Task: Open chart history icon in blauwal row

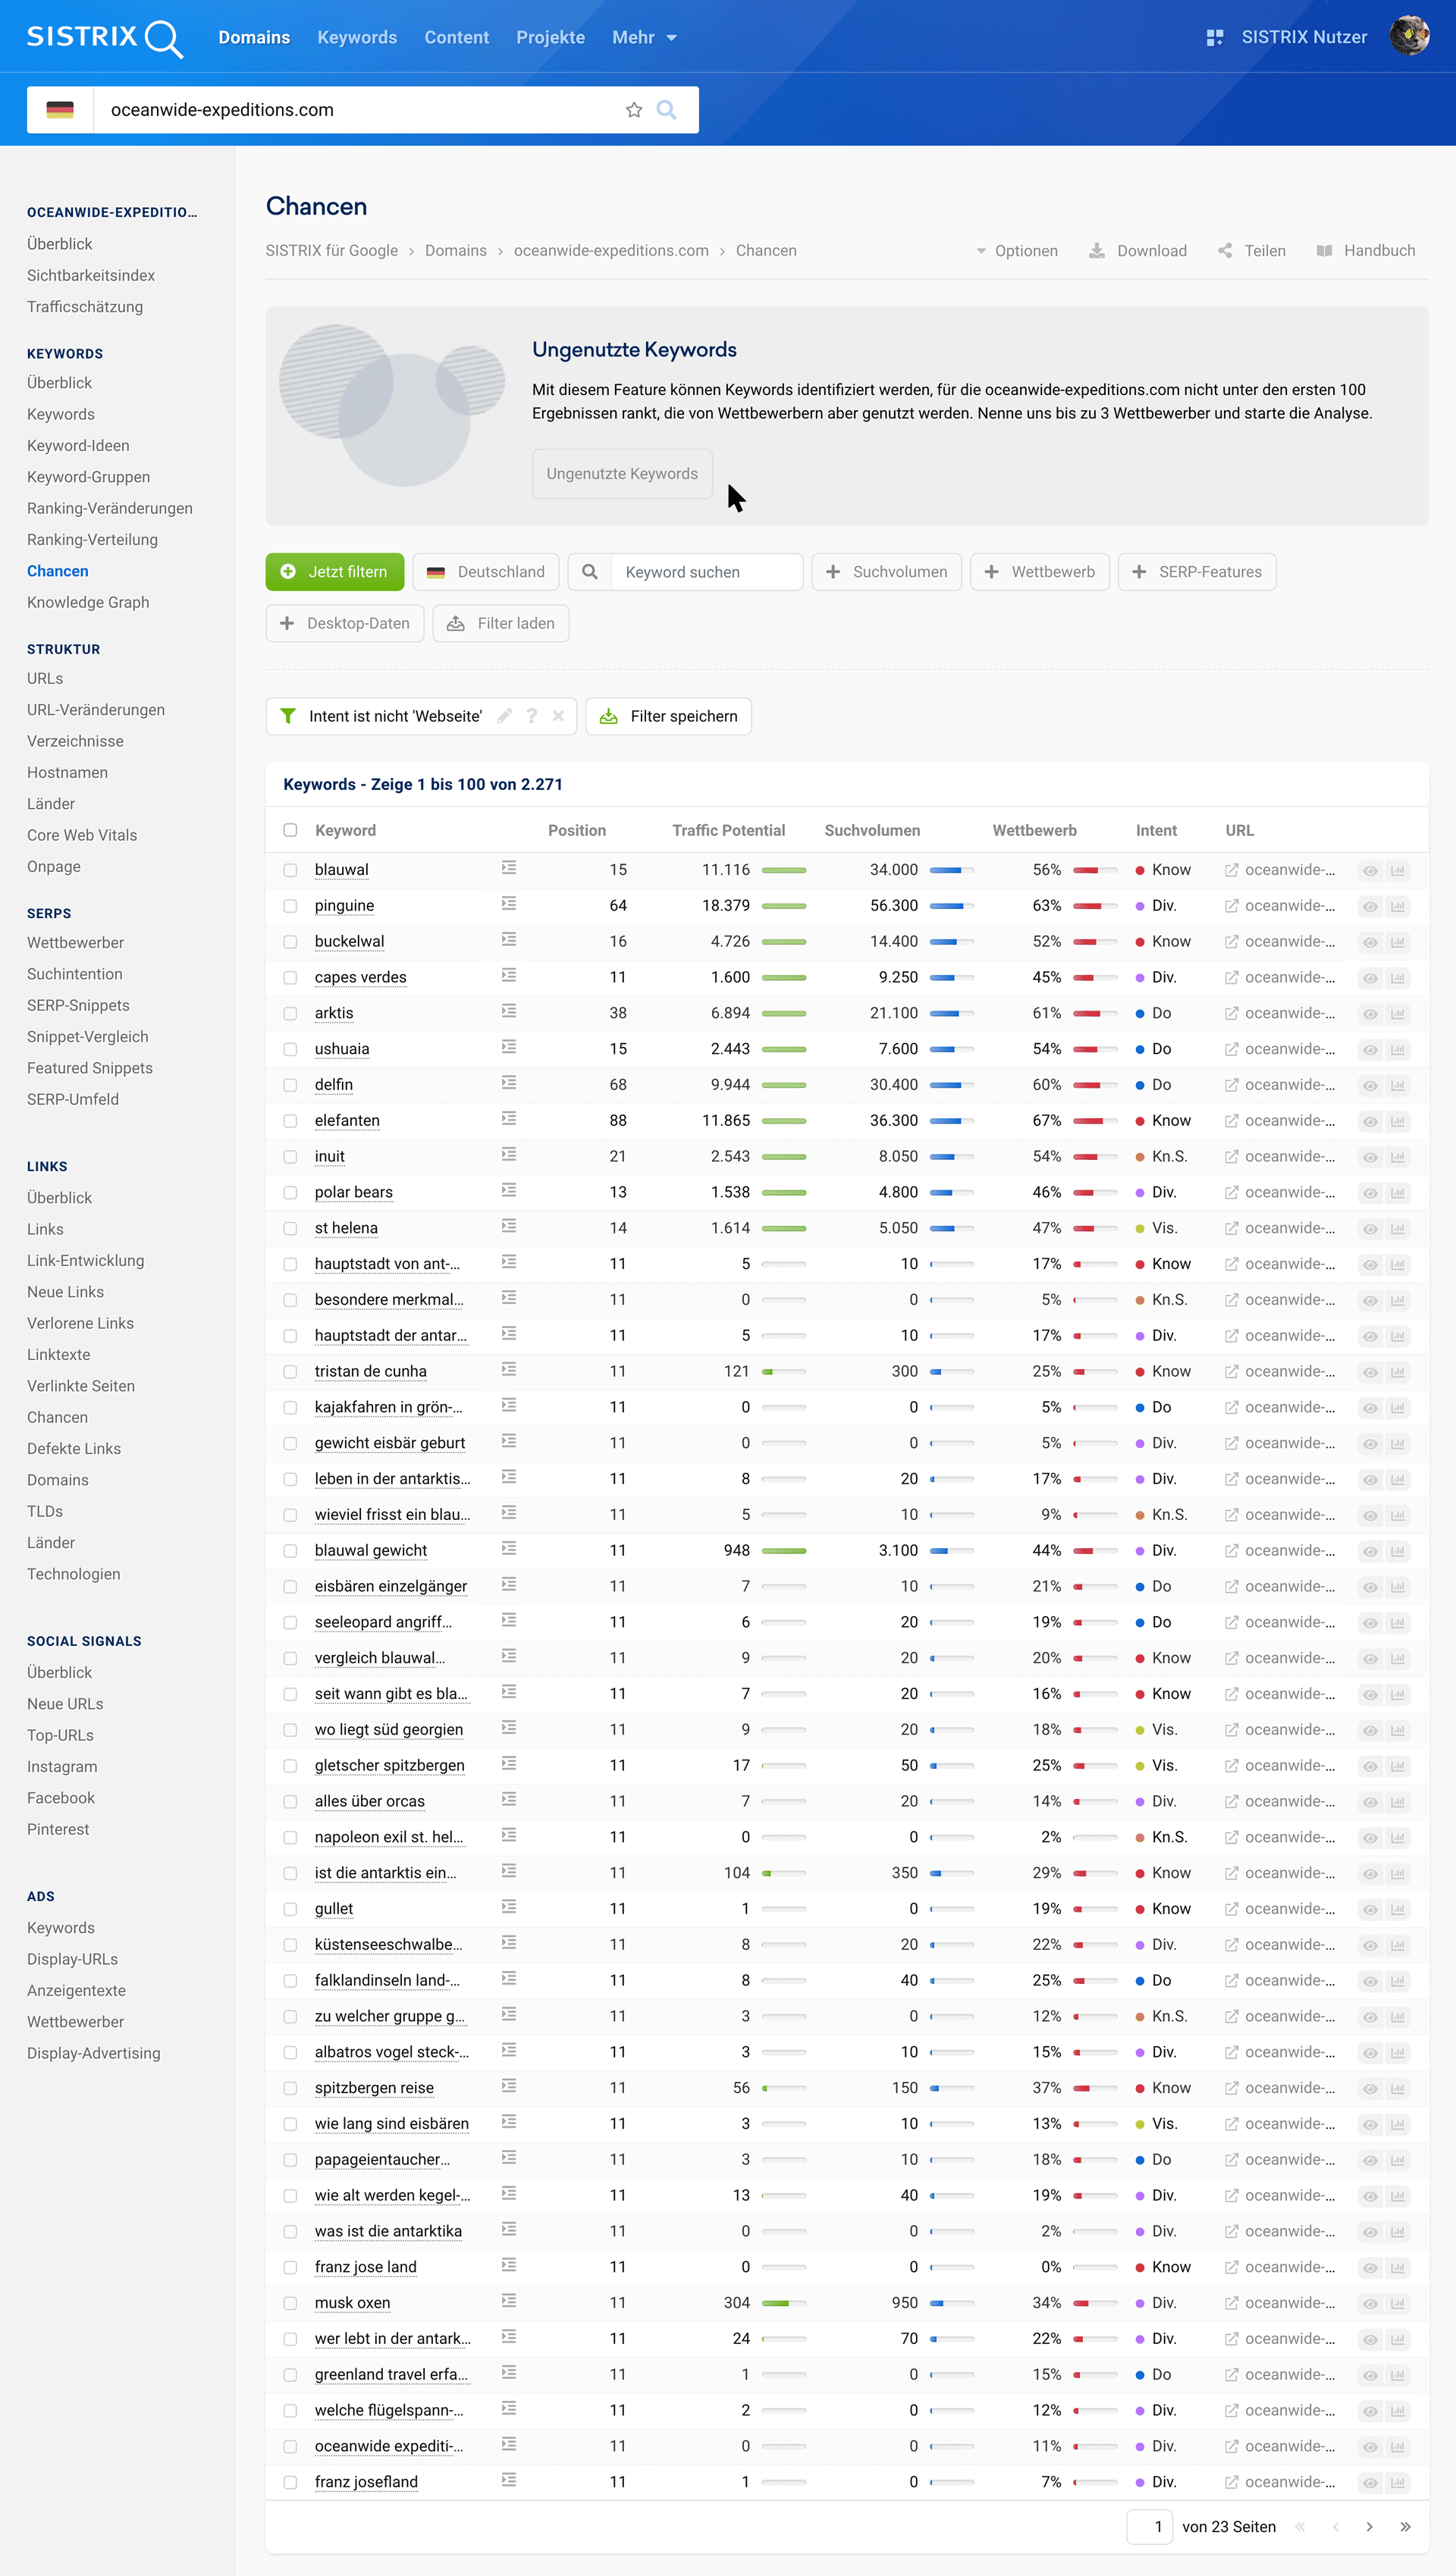Action: pyautogui.click(x=1397, y=870)
